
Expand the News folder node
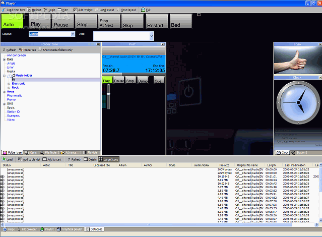pyautogui.click(x=4, y=92)
